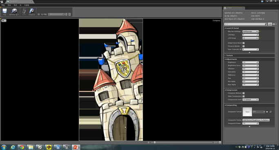Open the File menu

[x=3, y=5]
